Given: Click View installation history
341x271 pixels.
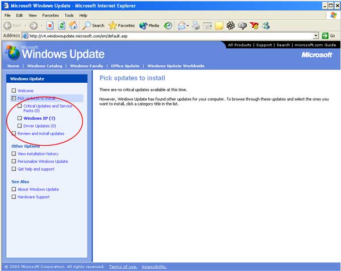Looking at the screenshot, I should [38, 154].
